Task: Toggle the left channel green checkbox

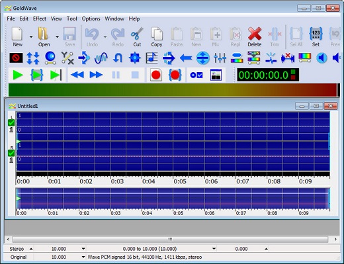Action: pos(11,122)
